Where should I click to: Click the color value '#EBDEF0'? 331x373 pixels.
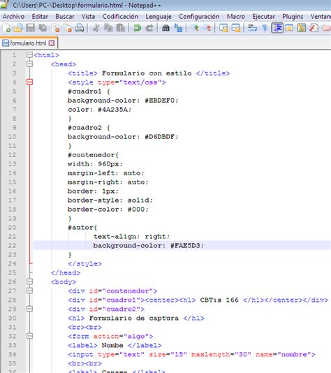(x=159, y=101)
